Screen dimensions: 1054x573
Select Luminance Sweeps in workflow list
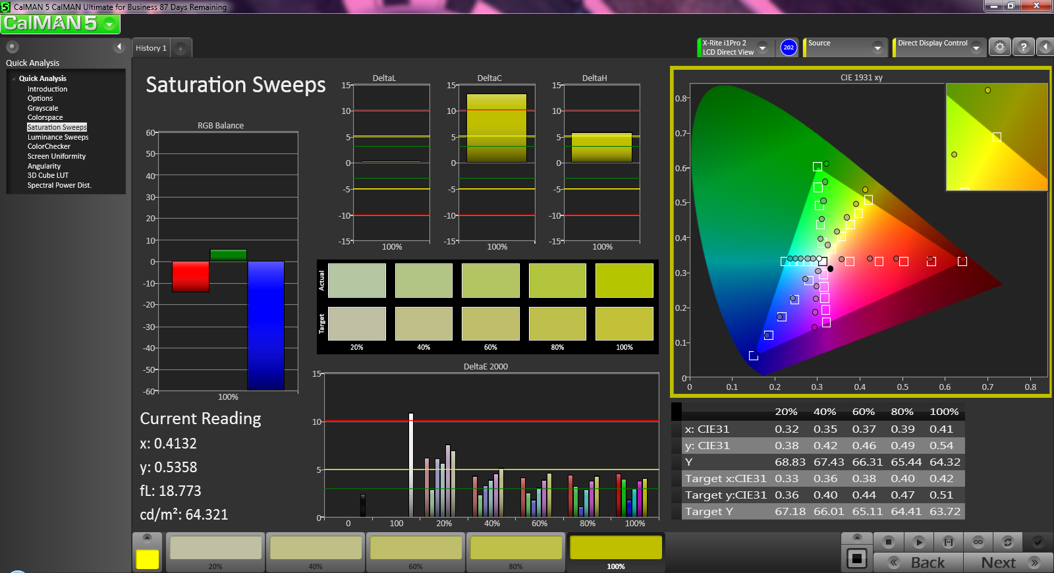(58, 137)
